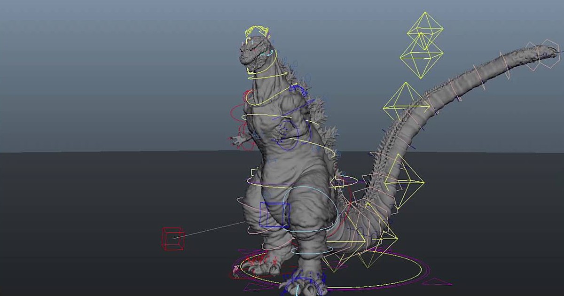This screenshot has height=296, width=564.
Task: Select the blue square knee control
Action: 274,215
